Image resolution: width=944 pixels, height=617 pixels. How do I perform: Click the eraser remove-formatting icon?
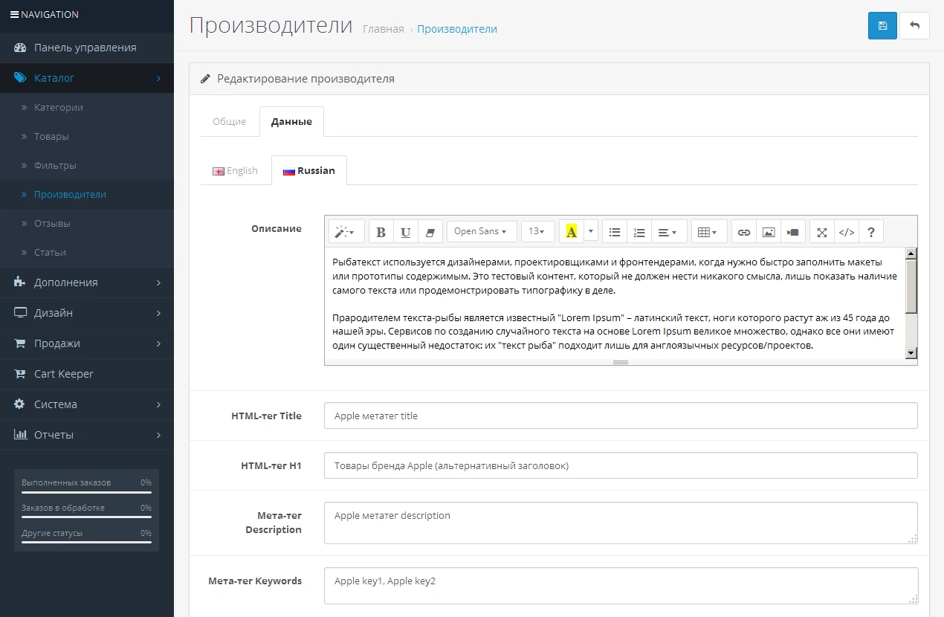430,232
